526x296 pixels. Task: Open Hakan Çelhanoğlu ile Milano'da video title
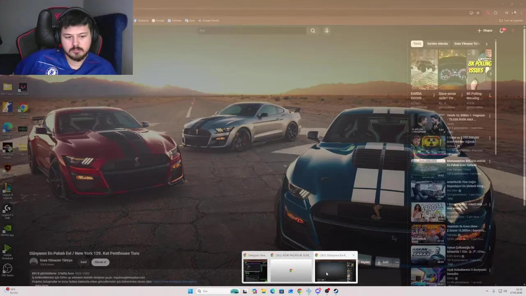pos(466,250)
